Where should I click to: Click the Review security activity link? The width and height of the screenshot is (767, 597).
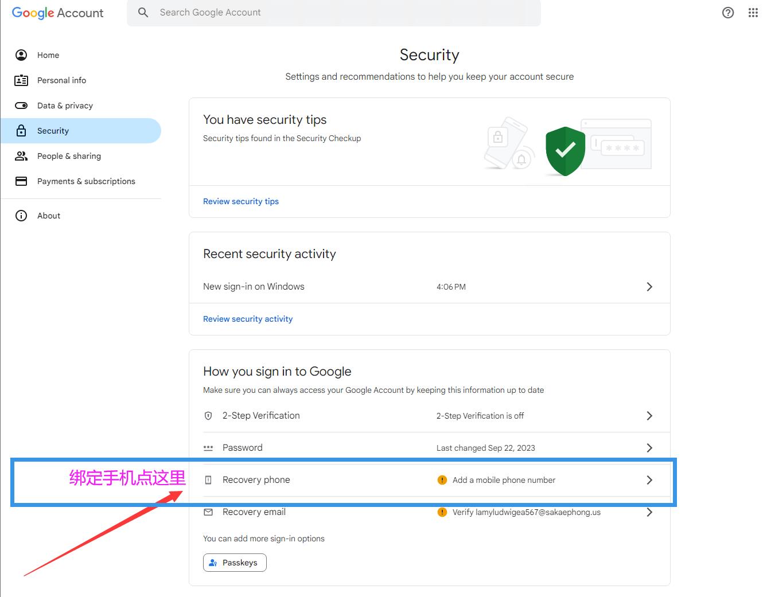coord(248,319)
